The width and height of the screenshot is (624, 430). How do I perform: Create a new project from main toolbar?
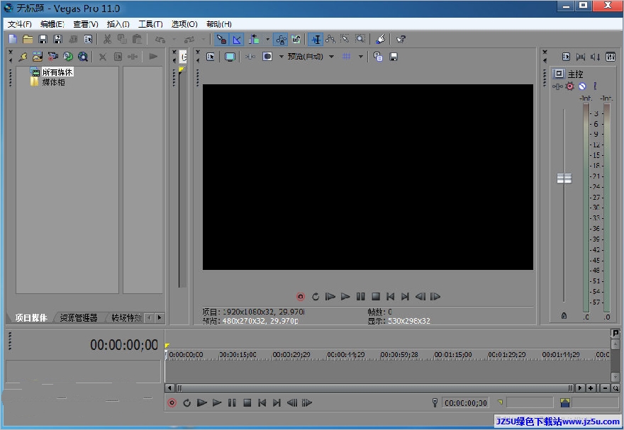click(13, 39)
